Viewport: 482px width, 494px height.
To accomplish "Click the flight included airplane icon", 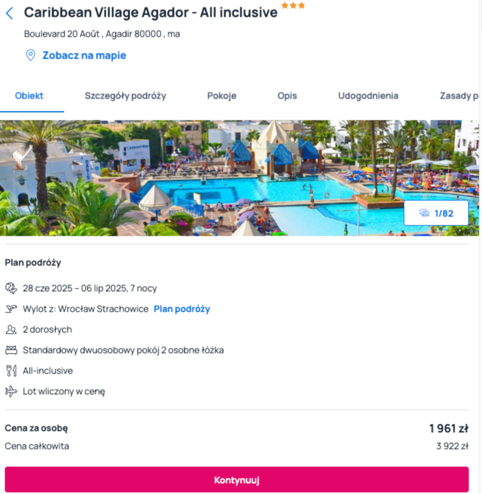I will (12, 392).
